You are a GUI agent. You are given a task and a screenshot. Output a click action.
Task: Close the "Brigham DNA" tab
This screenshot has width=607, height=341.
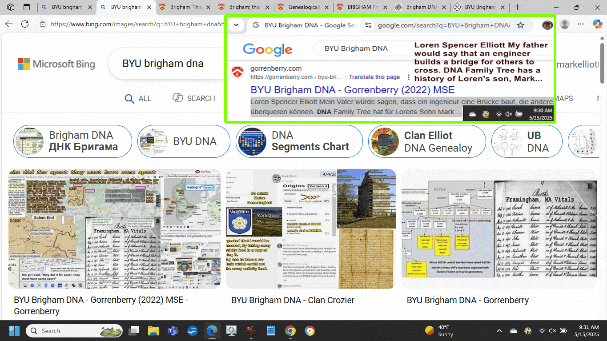click(444, 7)
